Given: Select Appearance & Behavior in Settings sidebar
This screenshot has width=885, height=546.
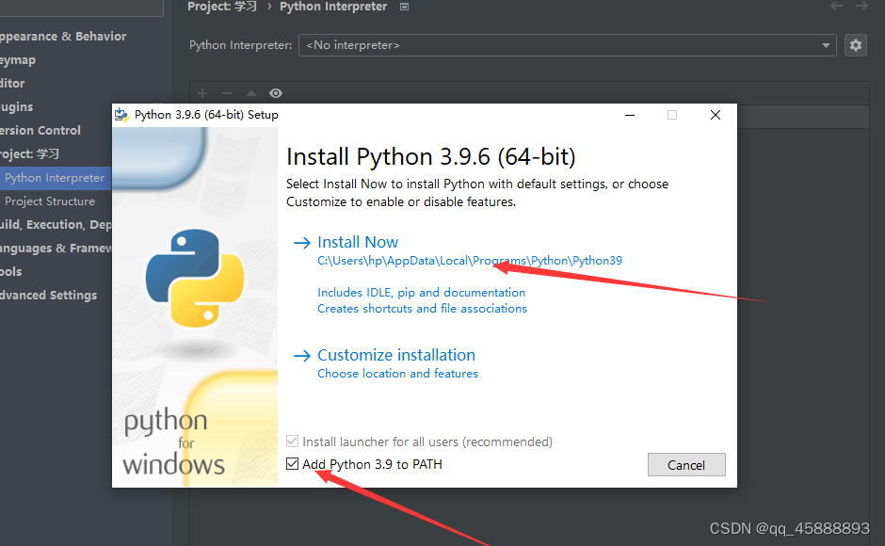Looking at the screenshot, I should tap(62, 36).
